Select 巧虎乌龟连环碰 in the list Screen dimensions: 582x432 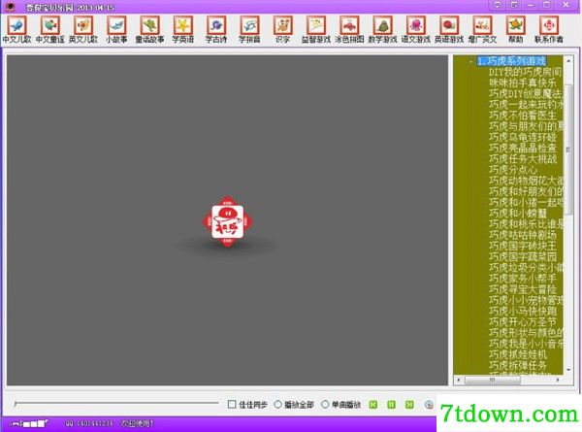tap(523, 137)
